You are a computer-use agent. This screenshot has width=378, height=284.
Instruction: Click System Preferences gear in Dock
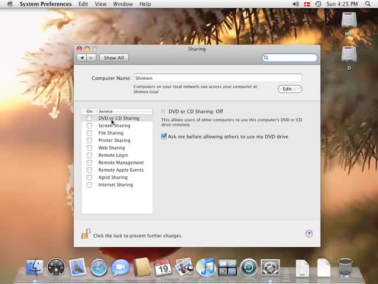click(270, 267)
